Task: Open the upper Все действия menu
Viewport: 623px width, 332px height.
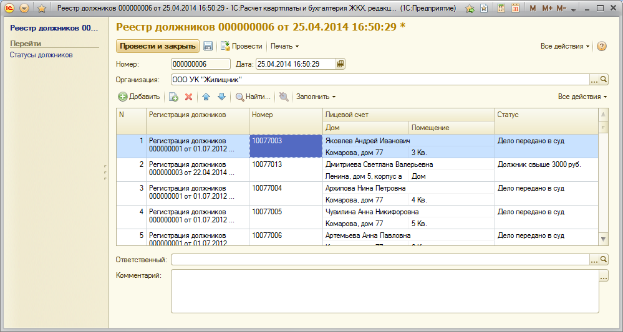Action: click(564, 47)
